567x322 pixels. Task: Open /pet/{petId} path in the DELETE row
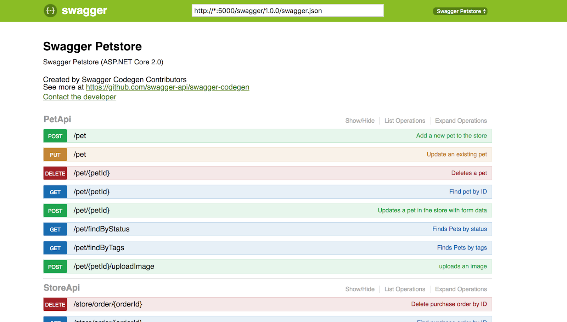[x=92, y=173]
